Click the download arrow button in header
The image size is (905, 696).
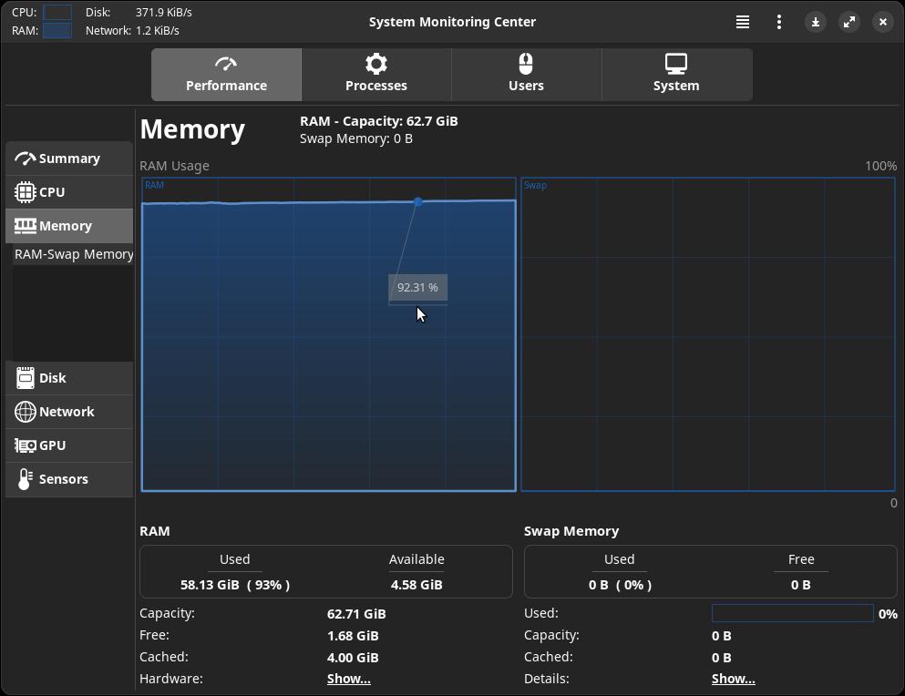click(815, 22)
